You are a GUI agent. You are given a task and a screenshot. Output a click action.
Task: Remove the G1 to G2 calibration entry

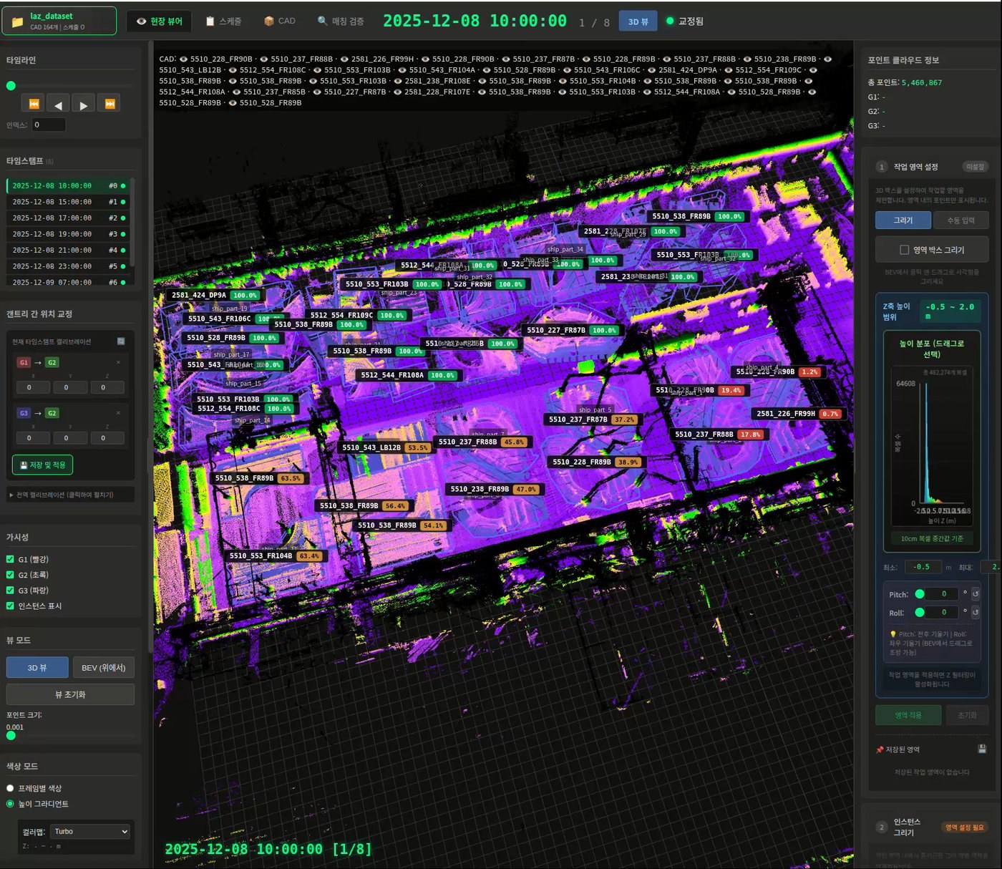point(118,362)
